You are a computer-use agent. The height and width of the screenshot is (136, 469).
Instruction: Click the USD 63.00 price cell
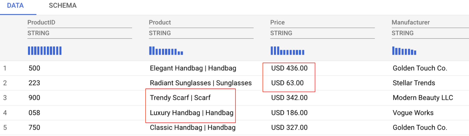click(x=287, y=83)
